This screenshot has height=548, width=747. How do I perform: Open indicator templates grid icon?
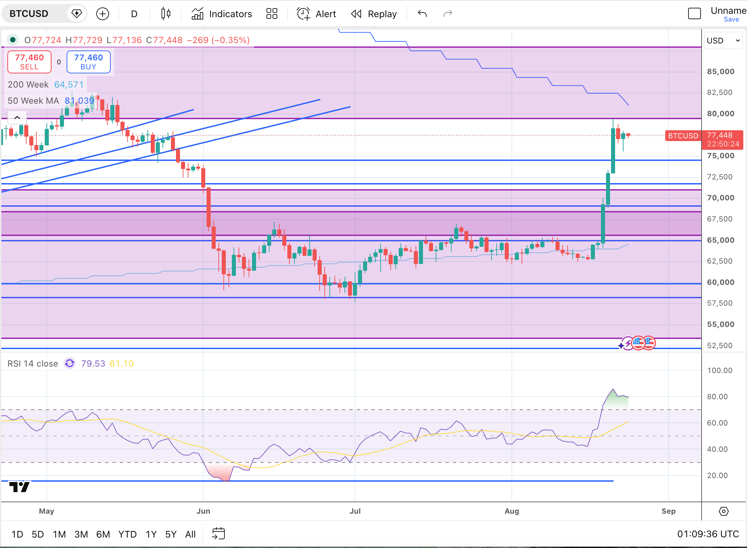272,14
